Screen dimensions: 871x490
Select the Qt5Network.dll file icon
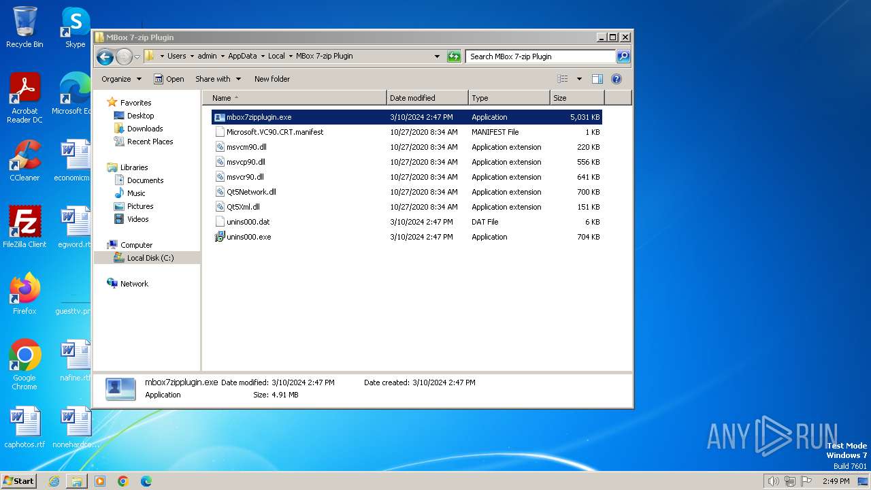[220, 192]
